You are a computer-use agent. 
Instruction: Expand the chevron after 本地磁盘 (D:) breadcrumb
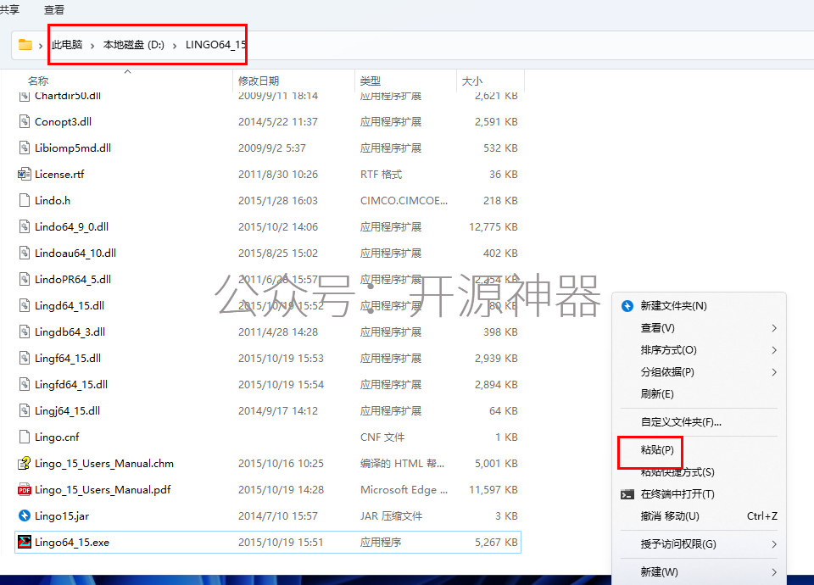[x=175, y=46]
